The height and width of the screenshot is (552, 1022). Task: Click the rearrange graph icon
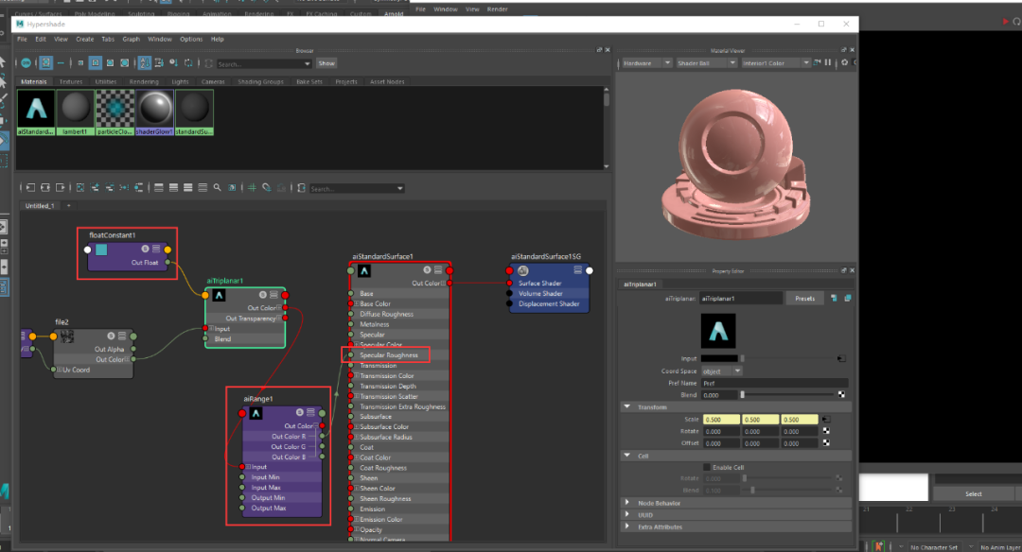(x=124, y=187)
